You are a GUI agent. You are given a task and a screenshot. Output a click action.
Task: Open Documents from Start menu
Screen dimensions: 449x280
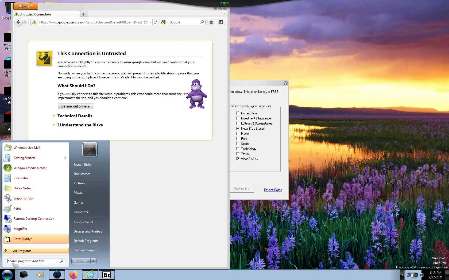82,174
